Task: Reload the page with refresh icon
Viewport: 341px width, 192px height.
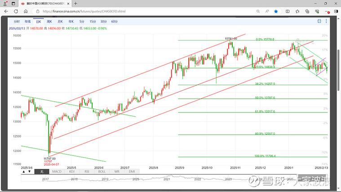Action: (16, 11)
